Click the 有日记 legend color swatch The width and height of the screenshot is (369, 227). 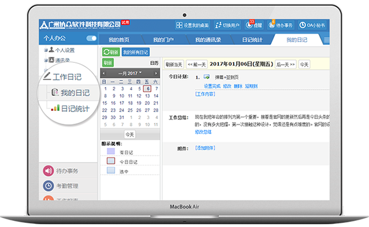tap(111, 152)
